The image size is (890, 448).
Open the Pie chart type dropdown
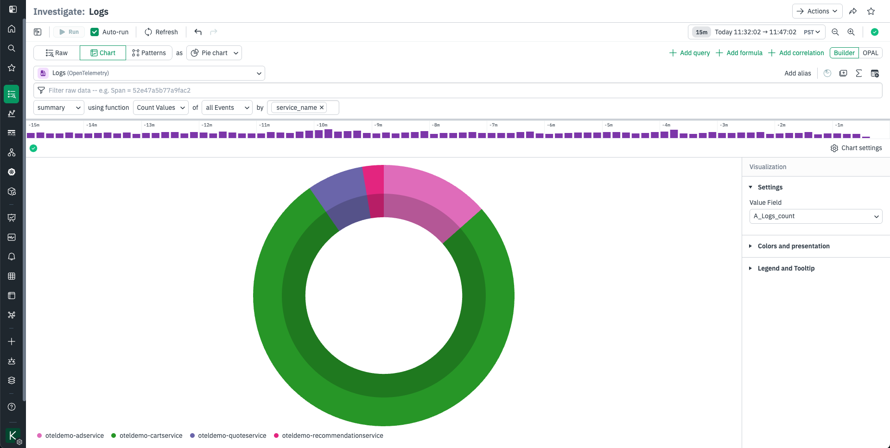(214, 53)
